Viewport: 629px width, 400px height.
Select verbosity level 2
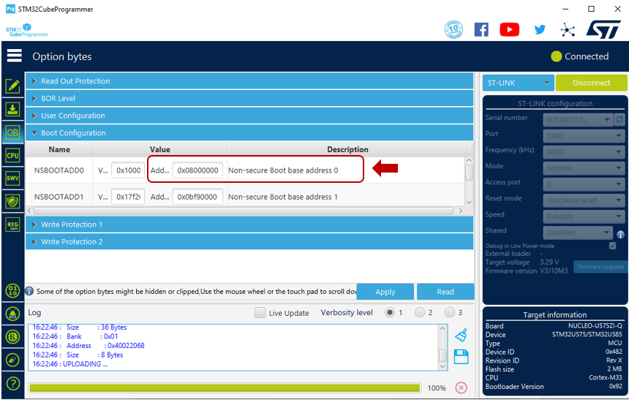coord(420,312)
